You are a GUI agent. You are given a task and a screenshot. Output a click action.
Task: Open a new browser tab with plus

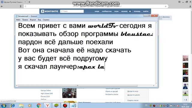(x=29, y=2)
